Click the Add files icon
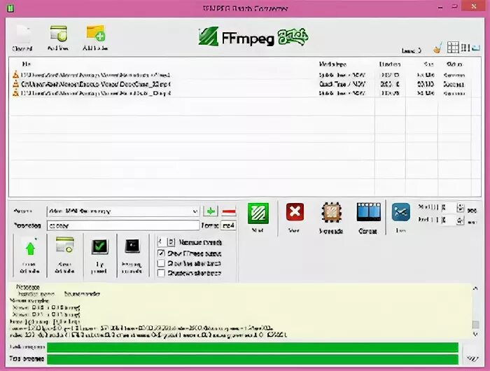 coord(58,34)
